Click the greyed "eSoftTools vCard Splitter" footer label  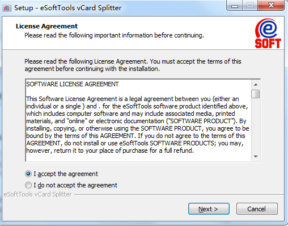[37, 194]
